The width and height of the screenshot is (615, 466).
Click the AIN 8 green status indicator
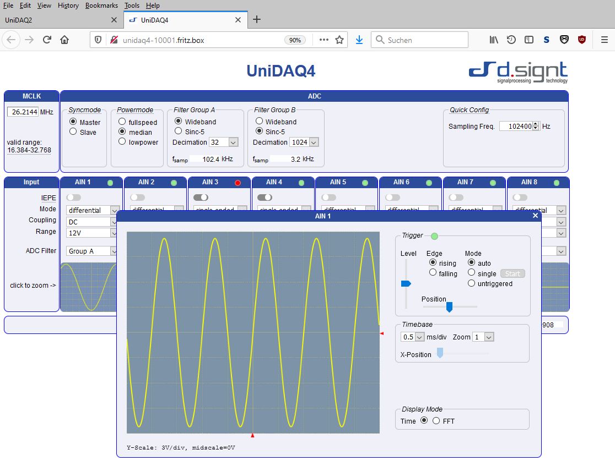click(556, 183)
